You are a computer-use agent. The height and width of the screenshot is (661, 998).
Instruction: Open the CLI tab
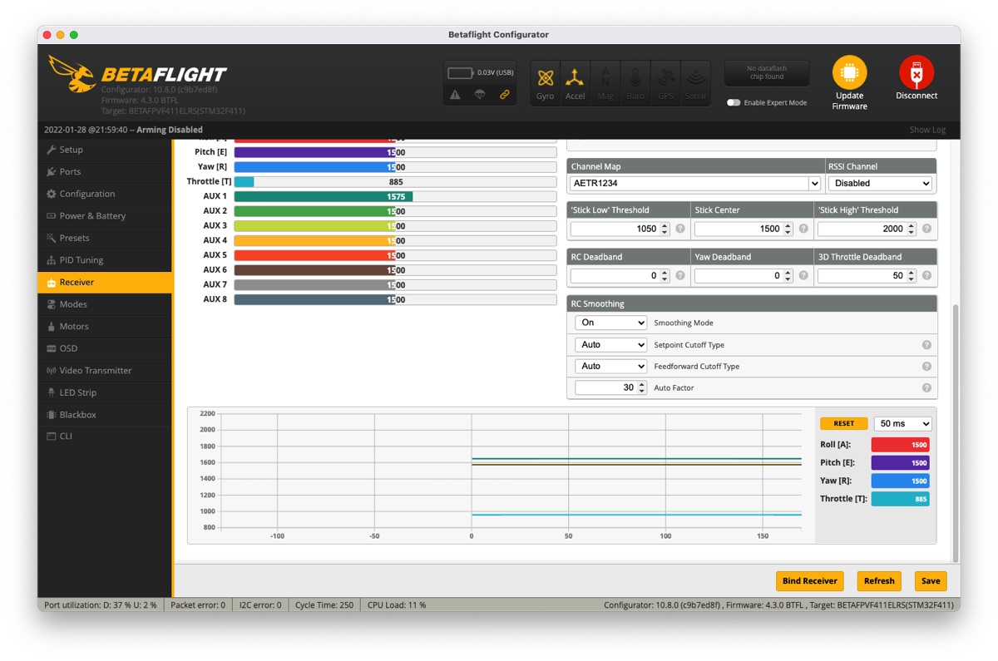(x=105, y=437)
